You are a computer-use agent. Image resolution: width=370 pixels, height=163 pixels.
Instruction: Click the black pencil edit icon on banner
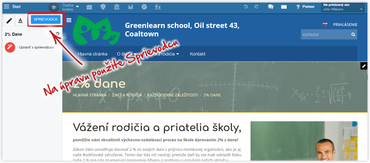click(364, 66)
